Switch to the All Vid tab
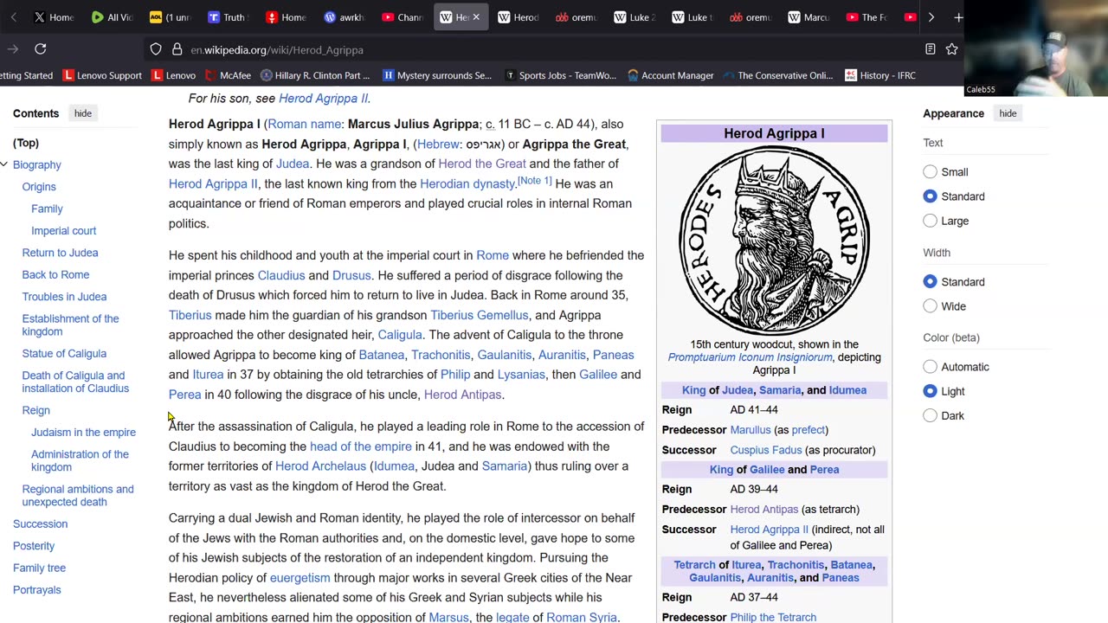 (x=112, y=17)
